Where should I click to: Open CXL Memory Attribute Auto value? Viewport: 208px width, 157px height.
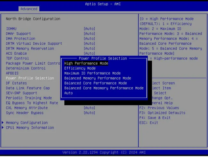point(89,108)
